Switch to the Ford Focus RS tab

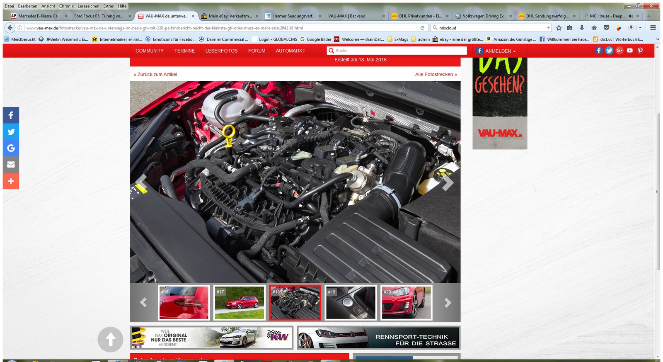pyautogui.click(x=99, y=16)
